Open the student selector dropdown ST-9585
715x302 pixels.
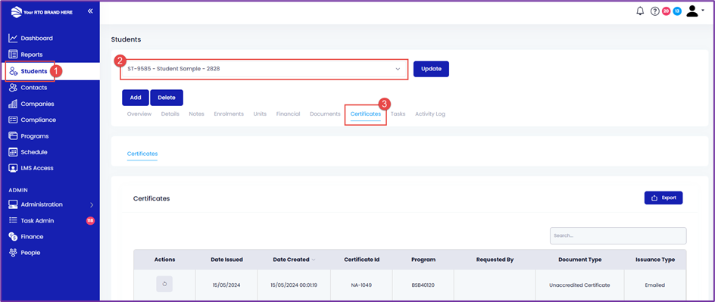[264, 69]
